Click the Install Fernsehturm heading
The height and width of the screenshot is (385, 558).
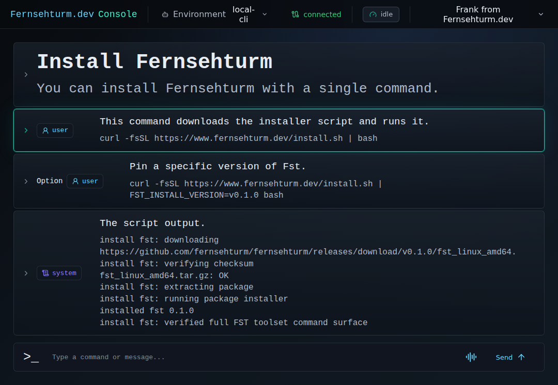click(x=154, y=62)
